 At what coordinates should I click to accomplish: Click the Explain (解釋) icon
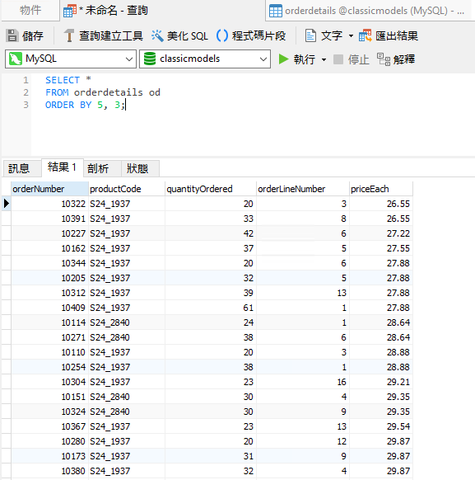[384, 59]
